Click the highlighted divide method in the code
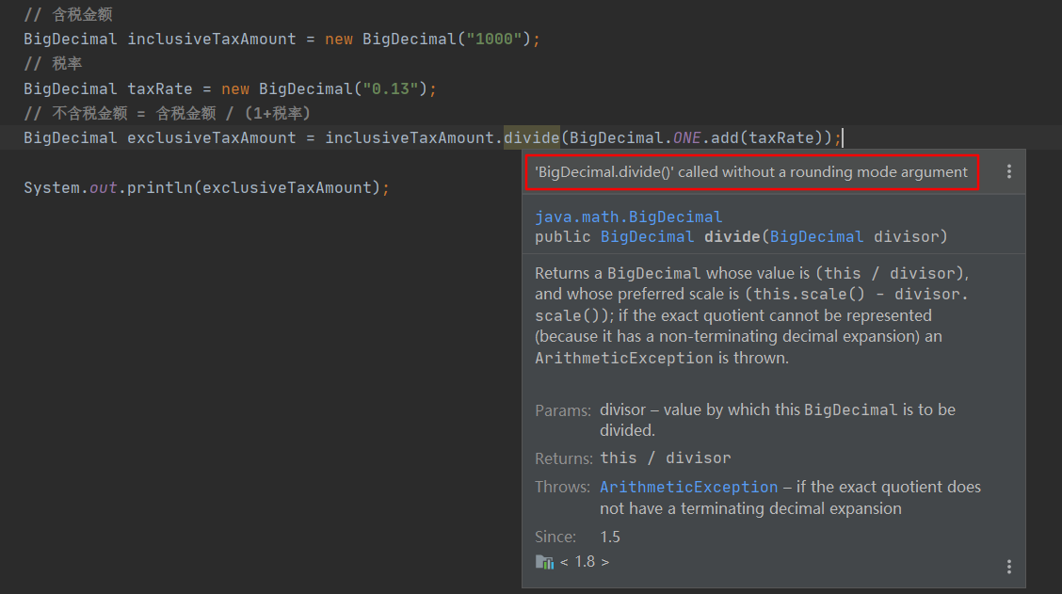This screenshot has height=594, width=1062. tap(531, 137)
